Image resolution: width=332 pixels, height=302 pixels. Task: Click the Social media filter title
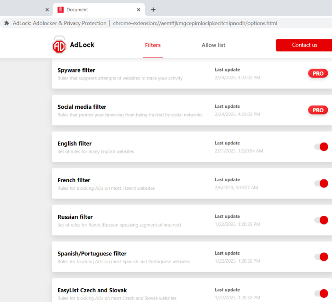coord(82,107)
